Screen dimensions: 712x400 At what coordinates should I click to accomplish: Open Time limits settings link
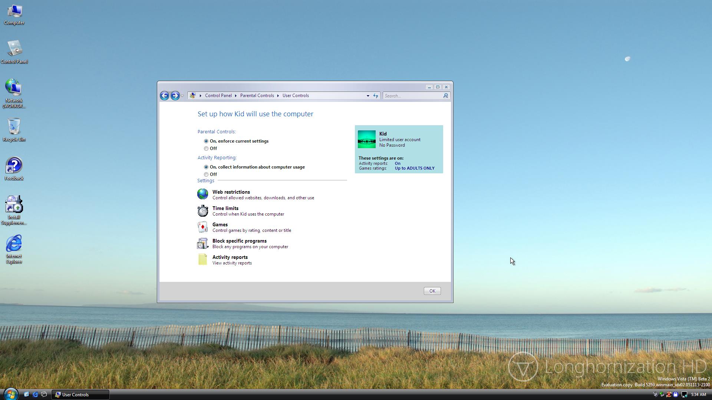[x=225, y=208]
